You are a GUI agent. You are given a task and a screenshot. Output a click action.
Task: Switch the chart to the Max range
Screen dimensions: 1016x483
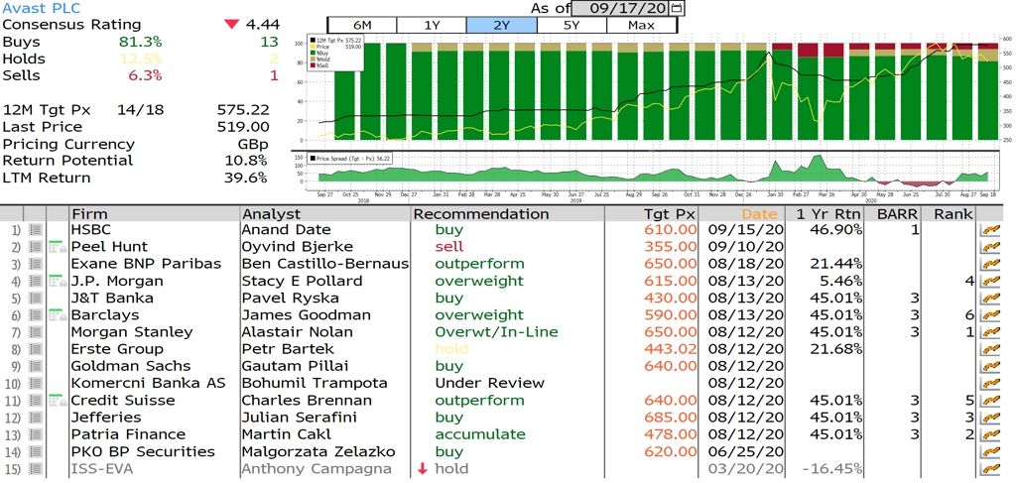coord(642,25)
